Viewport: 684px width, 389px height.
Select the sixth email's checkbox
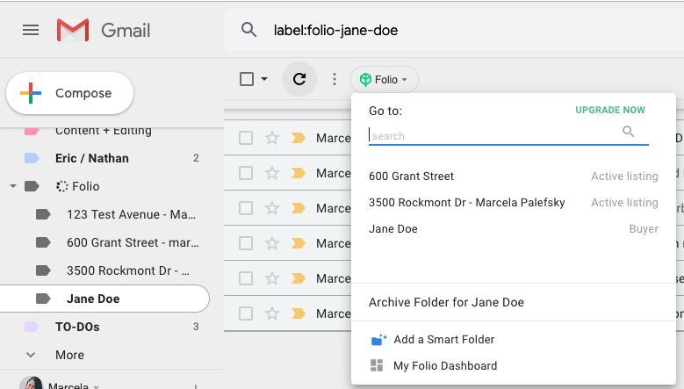pyautogui.click(x=246, y=313)
